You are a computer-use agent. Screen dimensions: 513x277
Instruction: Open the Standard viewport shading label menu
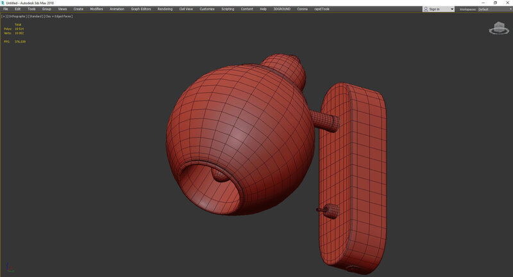35,16
